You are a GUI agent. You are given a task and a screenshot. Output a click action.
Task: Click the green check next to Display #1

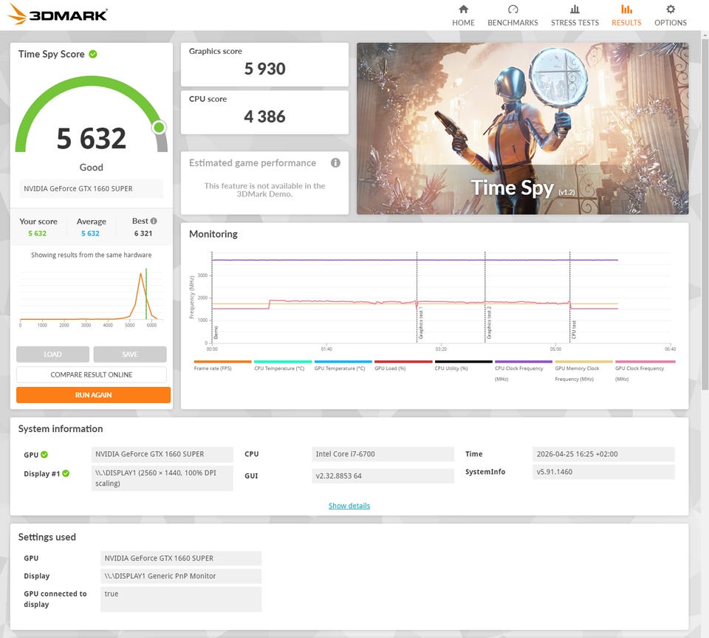pyautogui.click(x=66, y=473)
